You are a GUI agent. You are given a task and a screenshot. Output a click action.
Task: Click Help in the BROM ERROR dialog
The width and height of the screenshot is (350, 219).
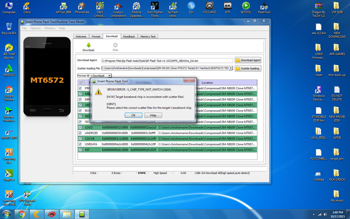(153, 115)
